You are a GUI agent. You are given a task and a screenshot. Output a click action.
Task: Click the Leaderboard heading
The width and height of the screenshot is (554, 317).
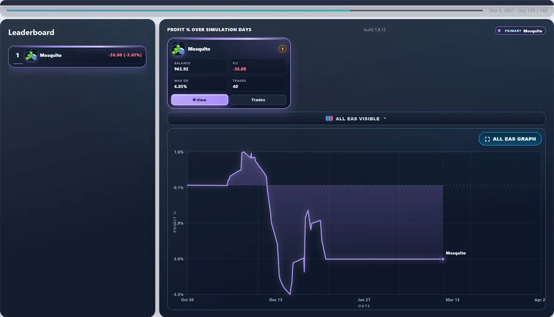31,32
